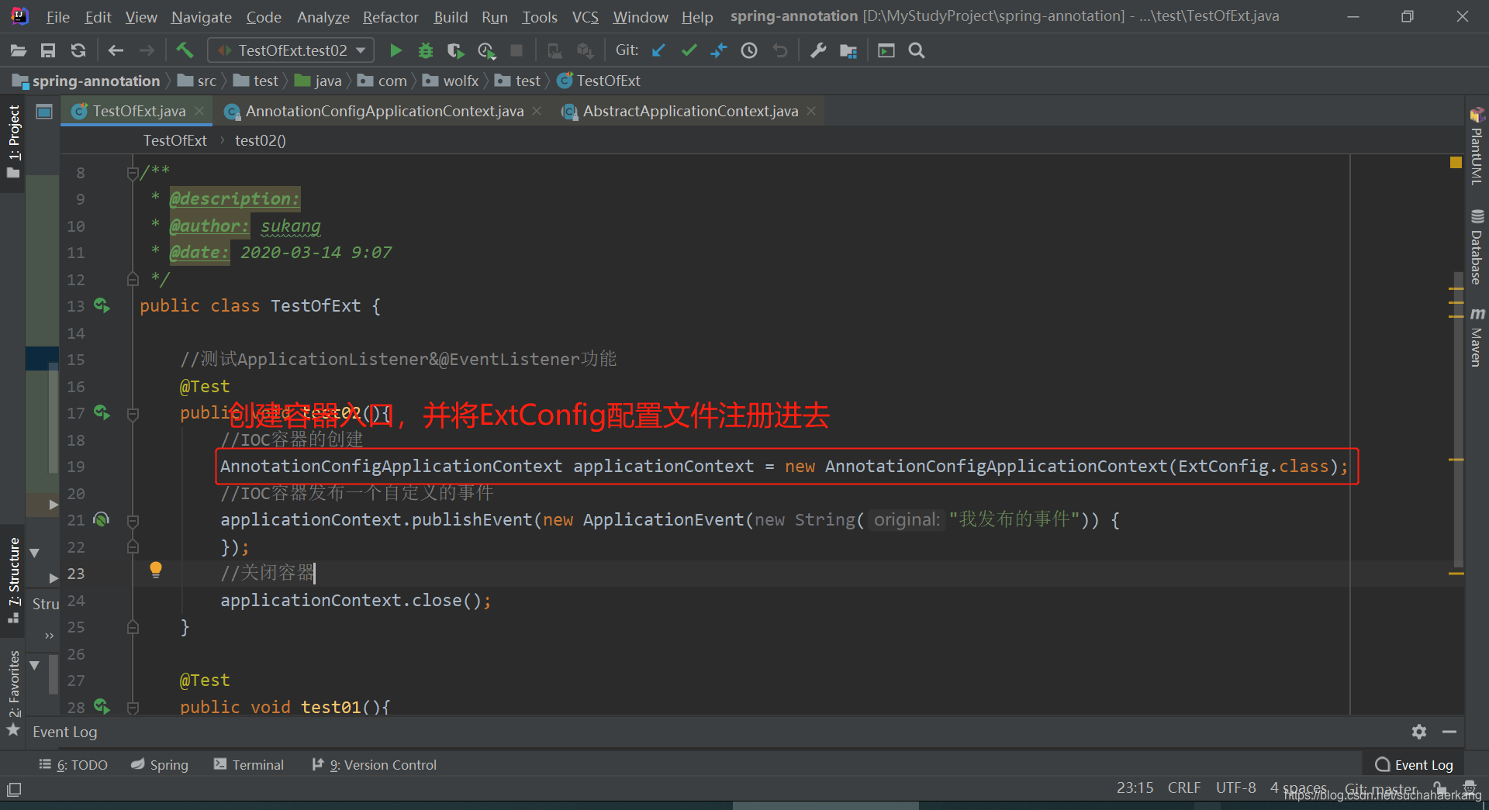The image size is (1489, 810).
Task: Open the Spring tool window
Action: [160, 765]
